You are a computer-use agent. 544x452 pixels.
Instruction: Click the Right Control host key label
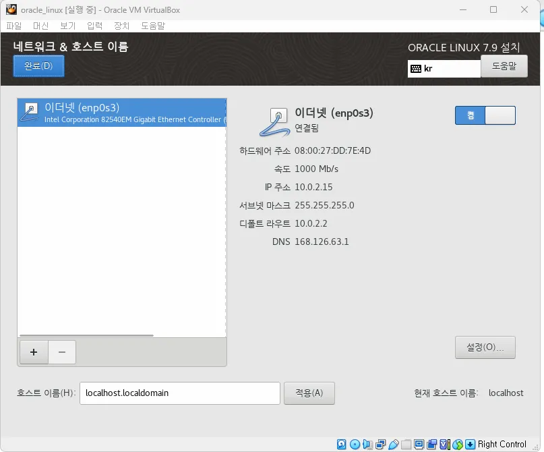pyautogui.click(x=502, y=444)
